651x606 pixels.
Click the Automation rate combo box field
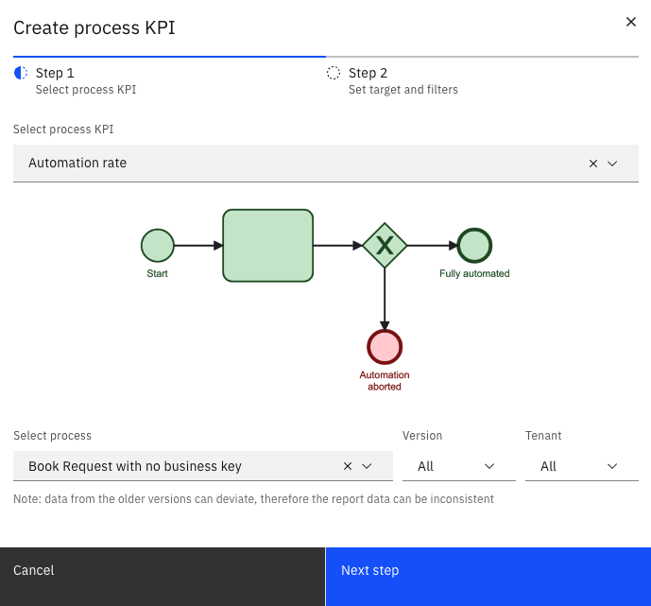point(283,164)
